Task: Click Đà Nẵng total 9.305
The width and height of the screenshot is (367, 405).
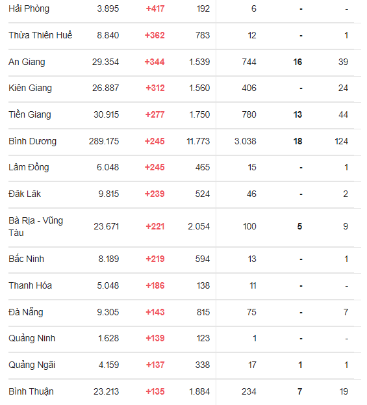Action: pyautogui.click(x=108, y=312)
